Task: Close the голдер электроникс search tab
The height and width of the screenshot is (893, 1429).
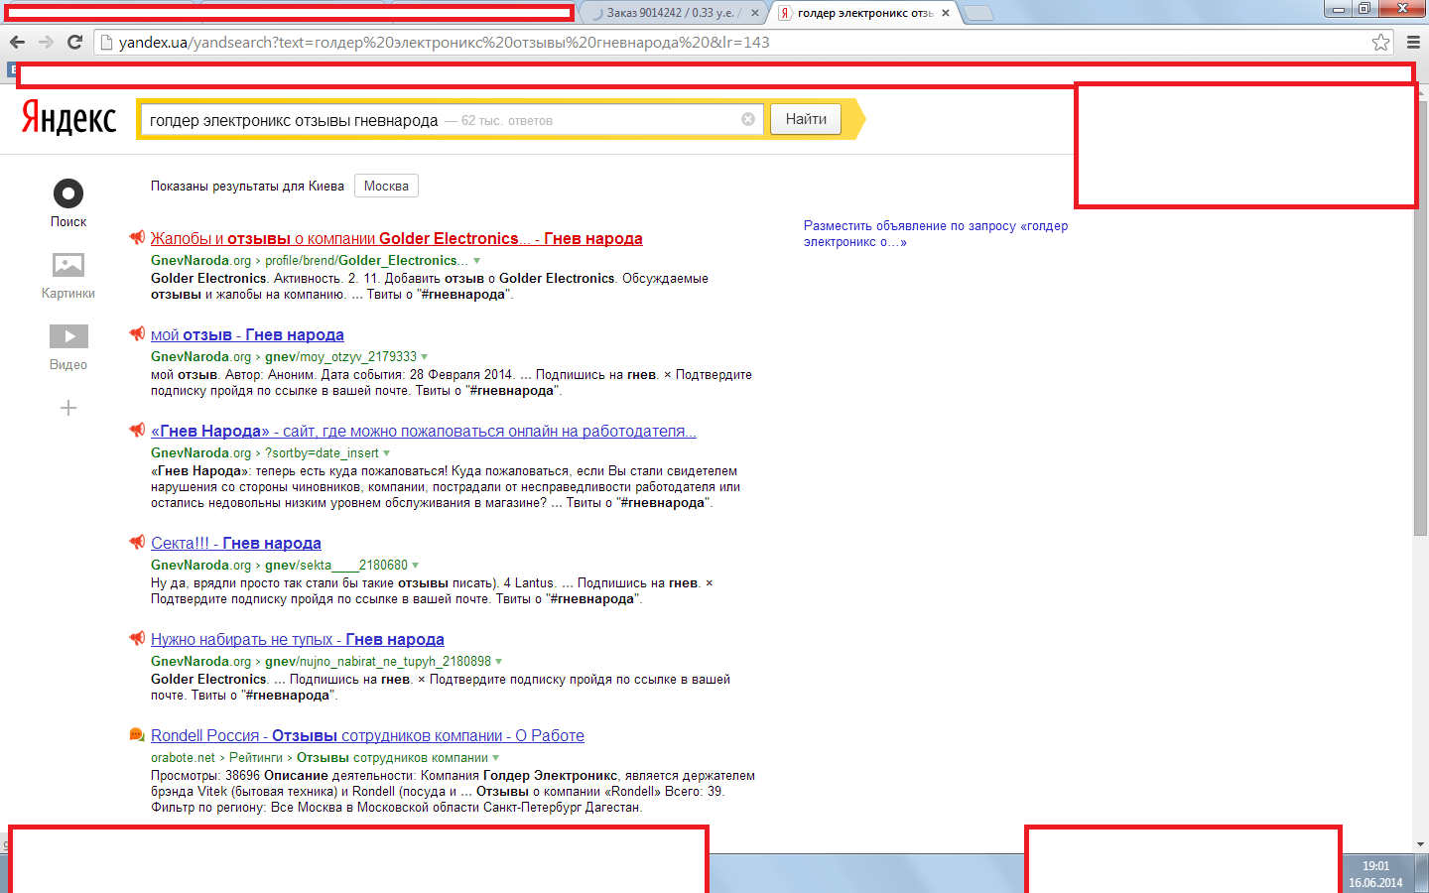Action: [946, 13]
